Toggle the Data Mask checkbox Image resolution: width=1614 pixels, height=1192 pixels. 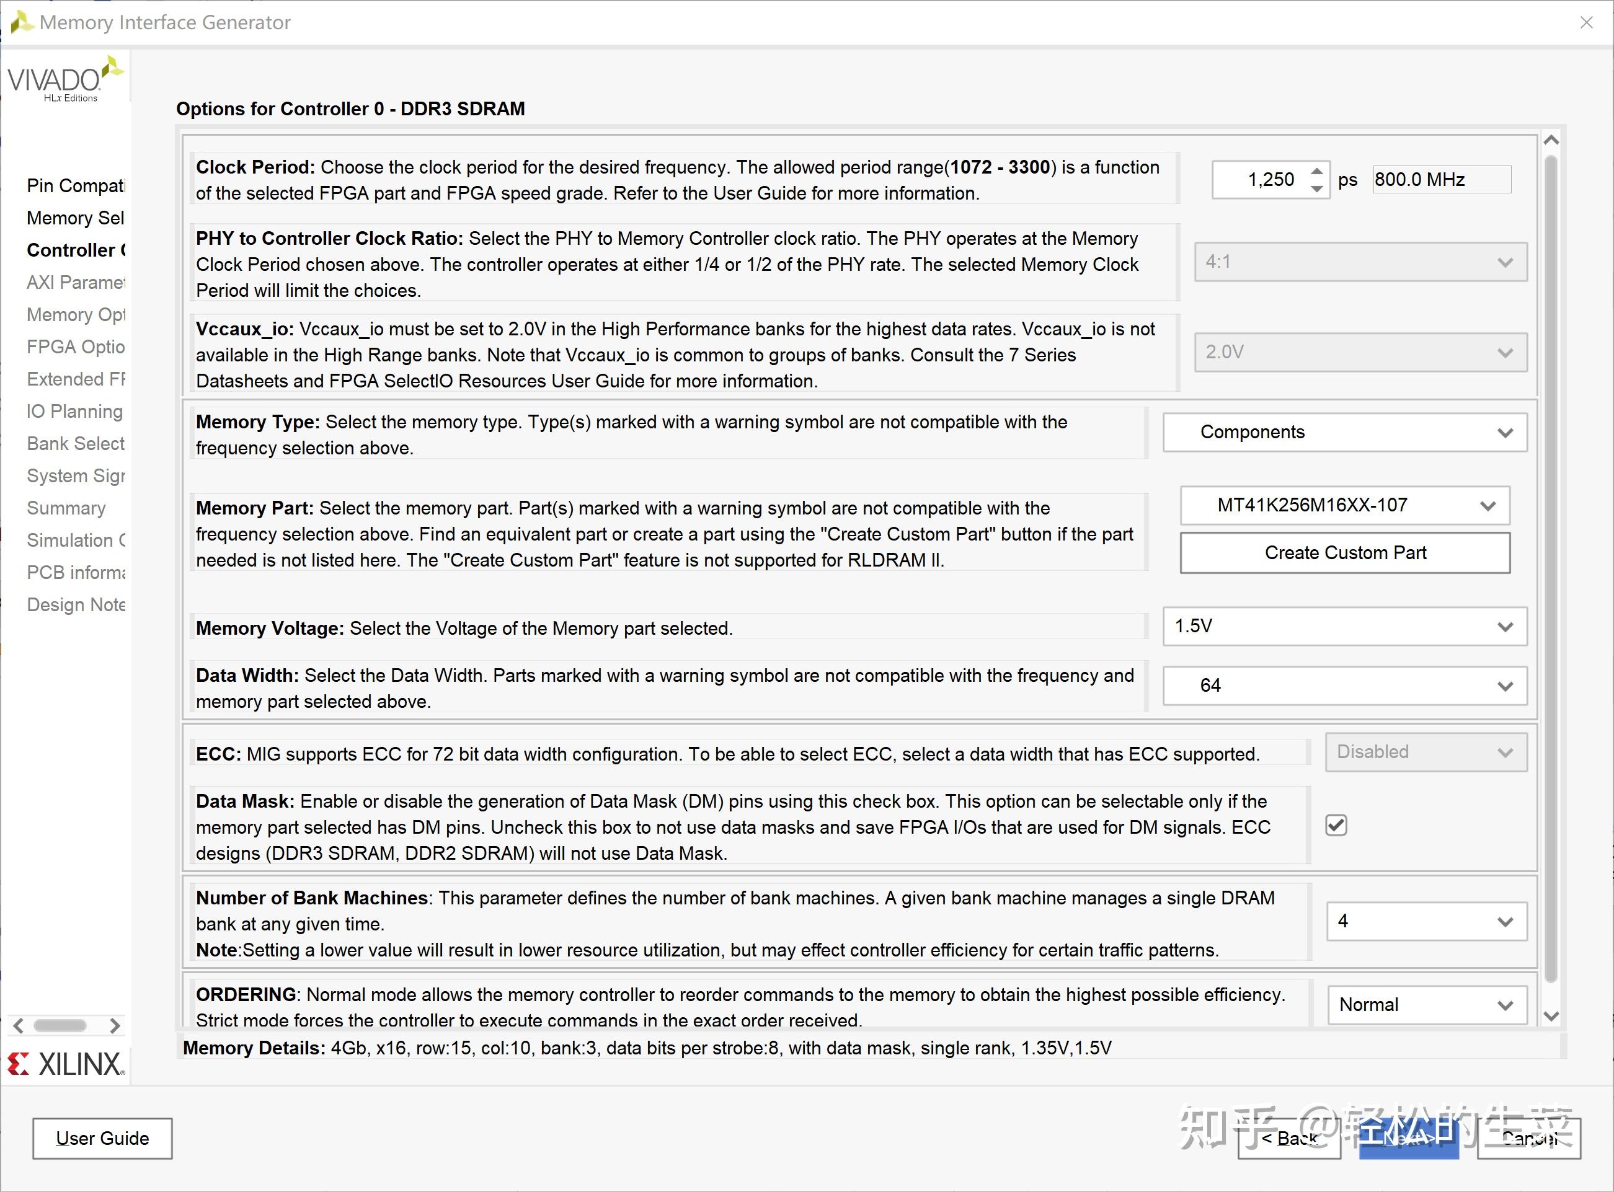coord(1336,825)
